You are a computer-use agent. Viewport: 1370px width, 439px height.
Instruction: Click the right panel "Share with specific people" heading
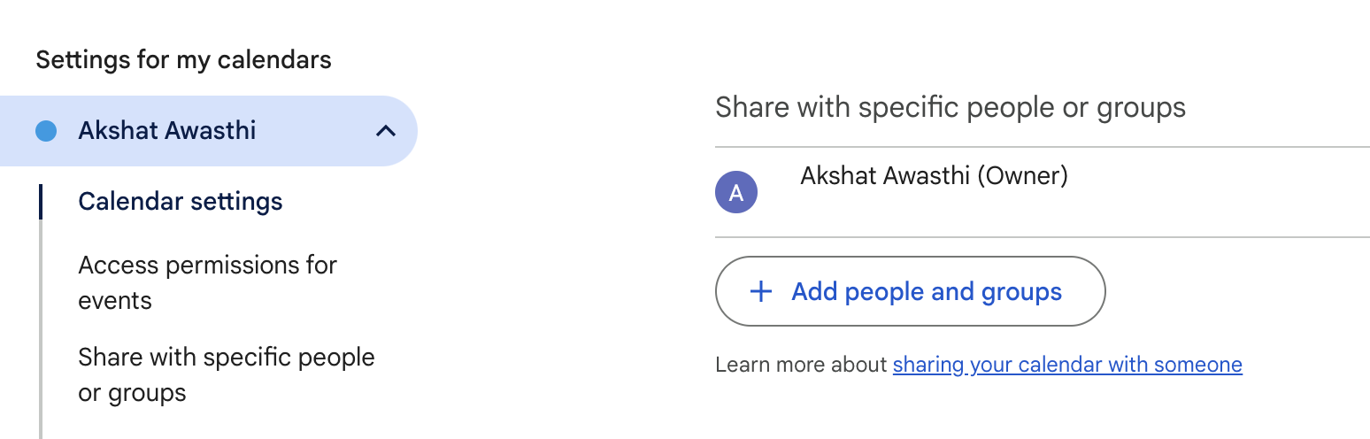(951, 107)
